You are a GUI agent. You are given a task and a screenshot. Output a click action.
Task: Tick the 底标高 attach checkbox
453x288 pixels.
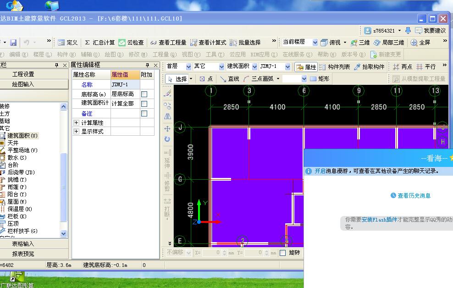pyautogui.click(x=144, y=94)
